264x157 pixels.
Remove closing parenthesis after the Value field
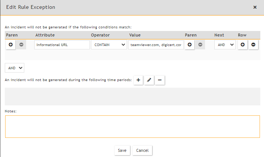click(200, 45)
